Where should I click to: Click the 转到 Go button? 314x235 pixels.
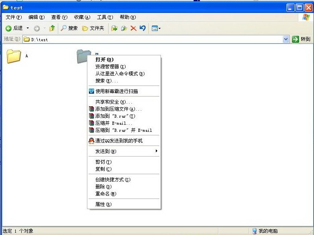coord(301,39)
